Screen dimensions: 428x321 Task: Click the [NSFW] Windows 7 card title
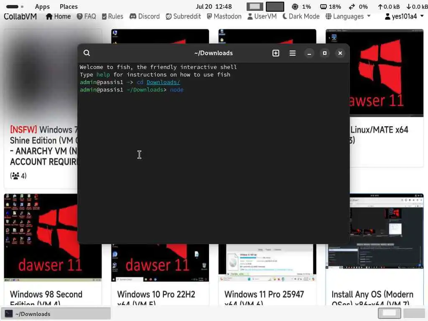43,145
